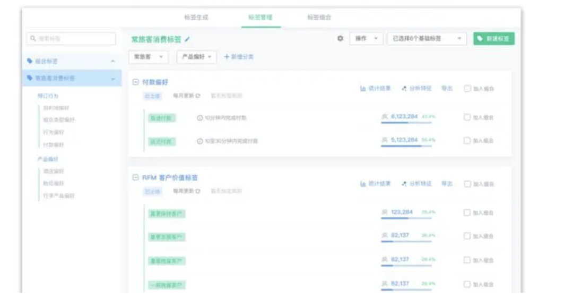
Task: Collapse the RFM 客户价值标签 section minus box
Action: [136, 177]
